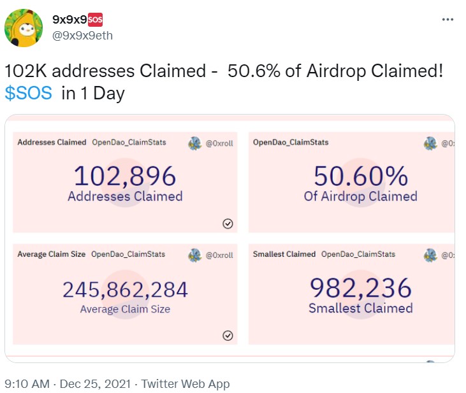Click the red SOS badge beside name
The width and height of the screenshot is (466, 393).
(95, 20)
